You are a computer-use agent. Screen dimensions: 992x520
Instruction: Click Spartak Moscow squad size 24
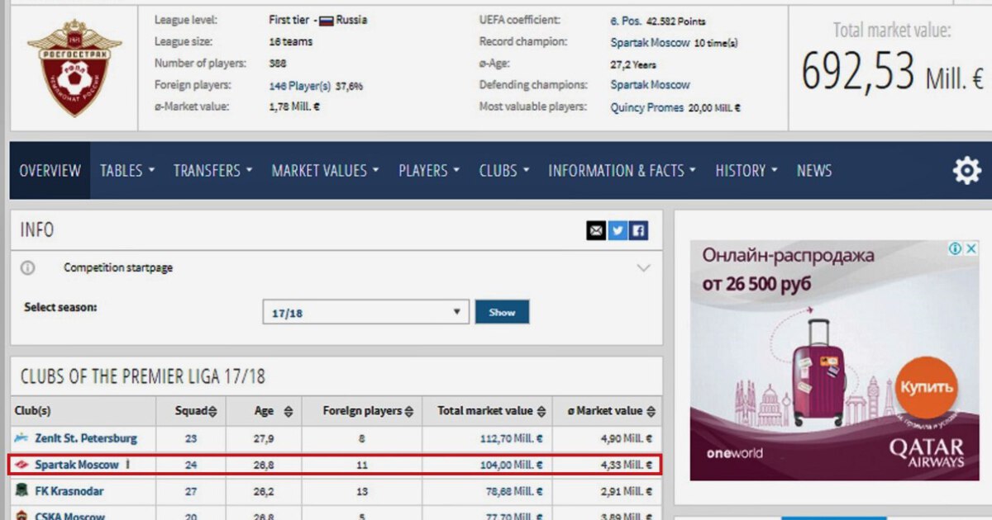pos(191,465)
